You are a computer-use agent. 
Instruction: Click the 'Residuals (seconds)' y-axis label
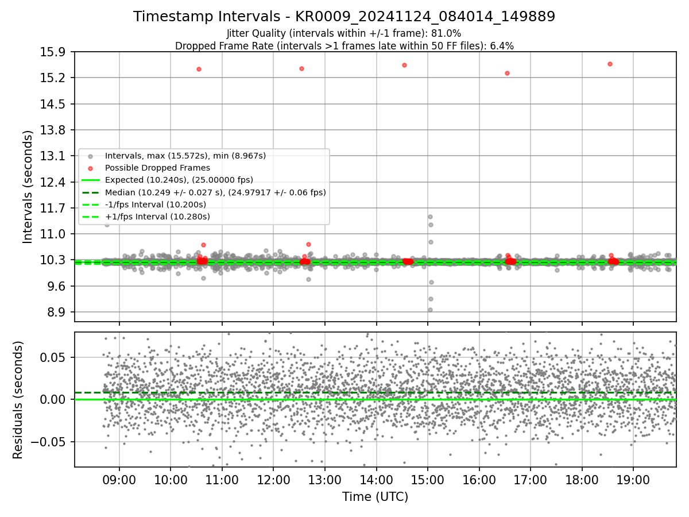18,400
